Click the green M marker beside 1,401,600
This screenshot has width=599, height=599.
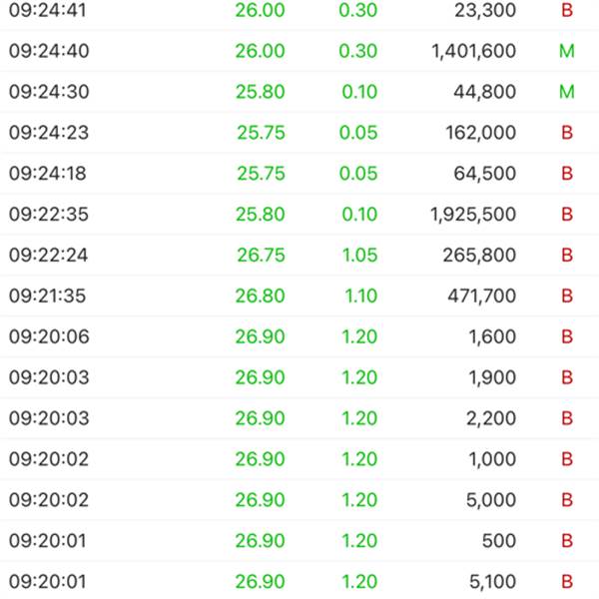[x=567, y=51]
